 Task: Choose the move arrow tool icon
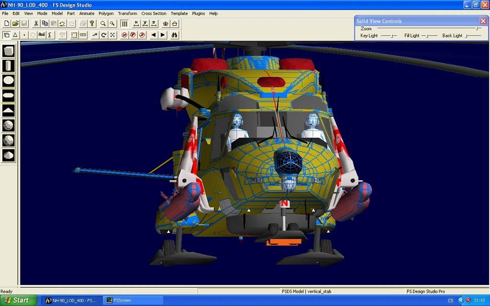95,35
